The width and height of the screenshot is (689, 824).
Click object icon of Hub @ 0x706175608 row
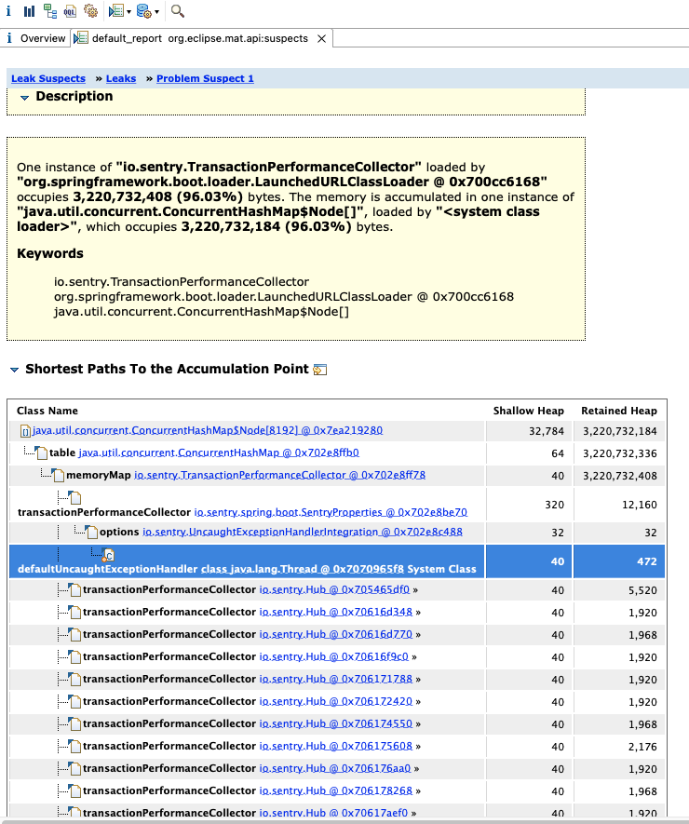75,746
